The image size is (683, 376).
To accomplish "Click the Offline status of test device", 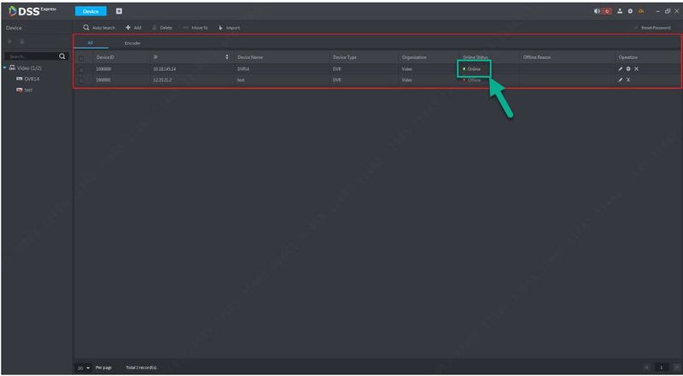I will (x=472, y=79).
